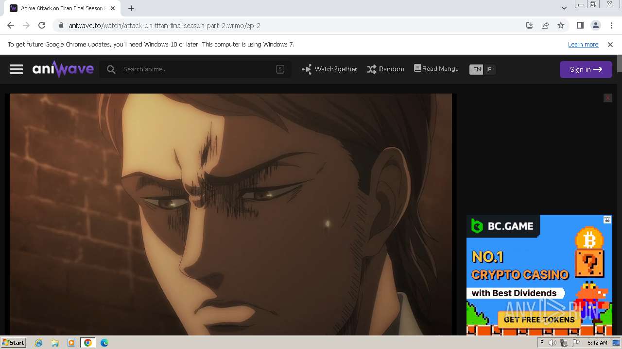Open the aniwave hamburger menu
The width and height of the screenshot is (622, 349).
pyautogui.click(x=16, y=69)
